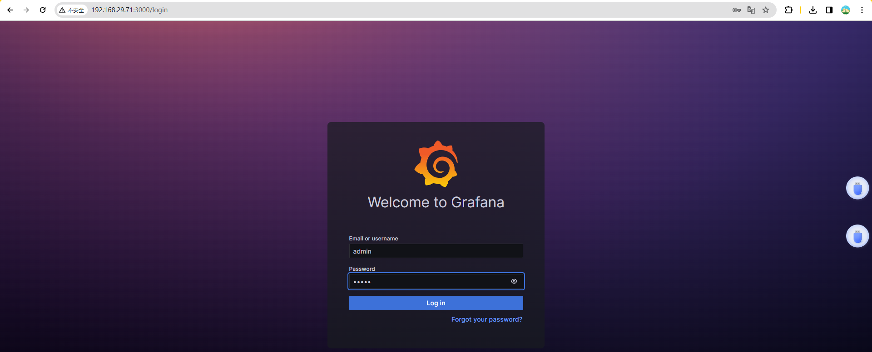Click the upper floating blue widget icon

coord(857,188)
